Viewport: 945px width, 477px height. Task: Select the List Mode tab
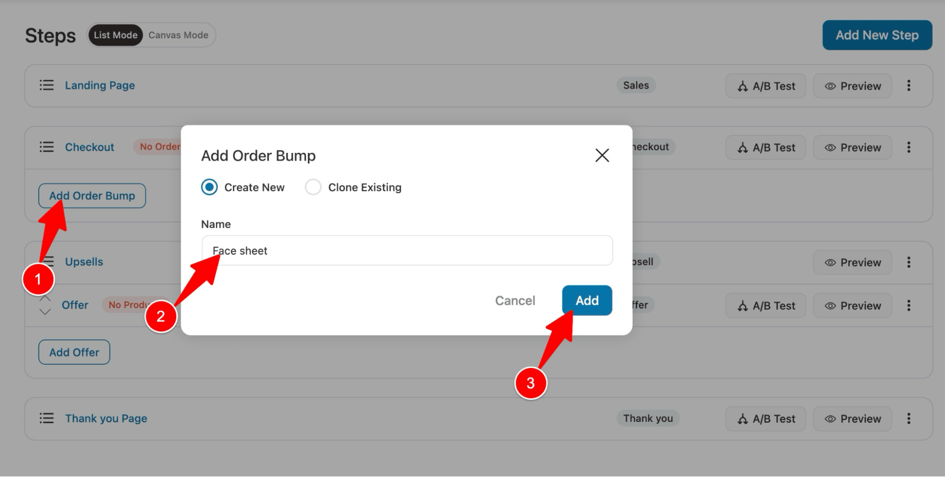pos(116,34)
